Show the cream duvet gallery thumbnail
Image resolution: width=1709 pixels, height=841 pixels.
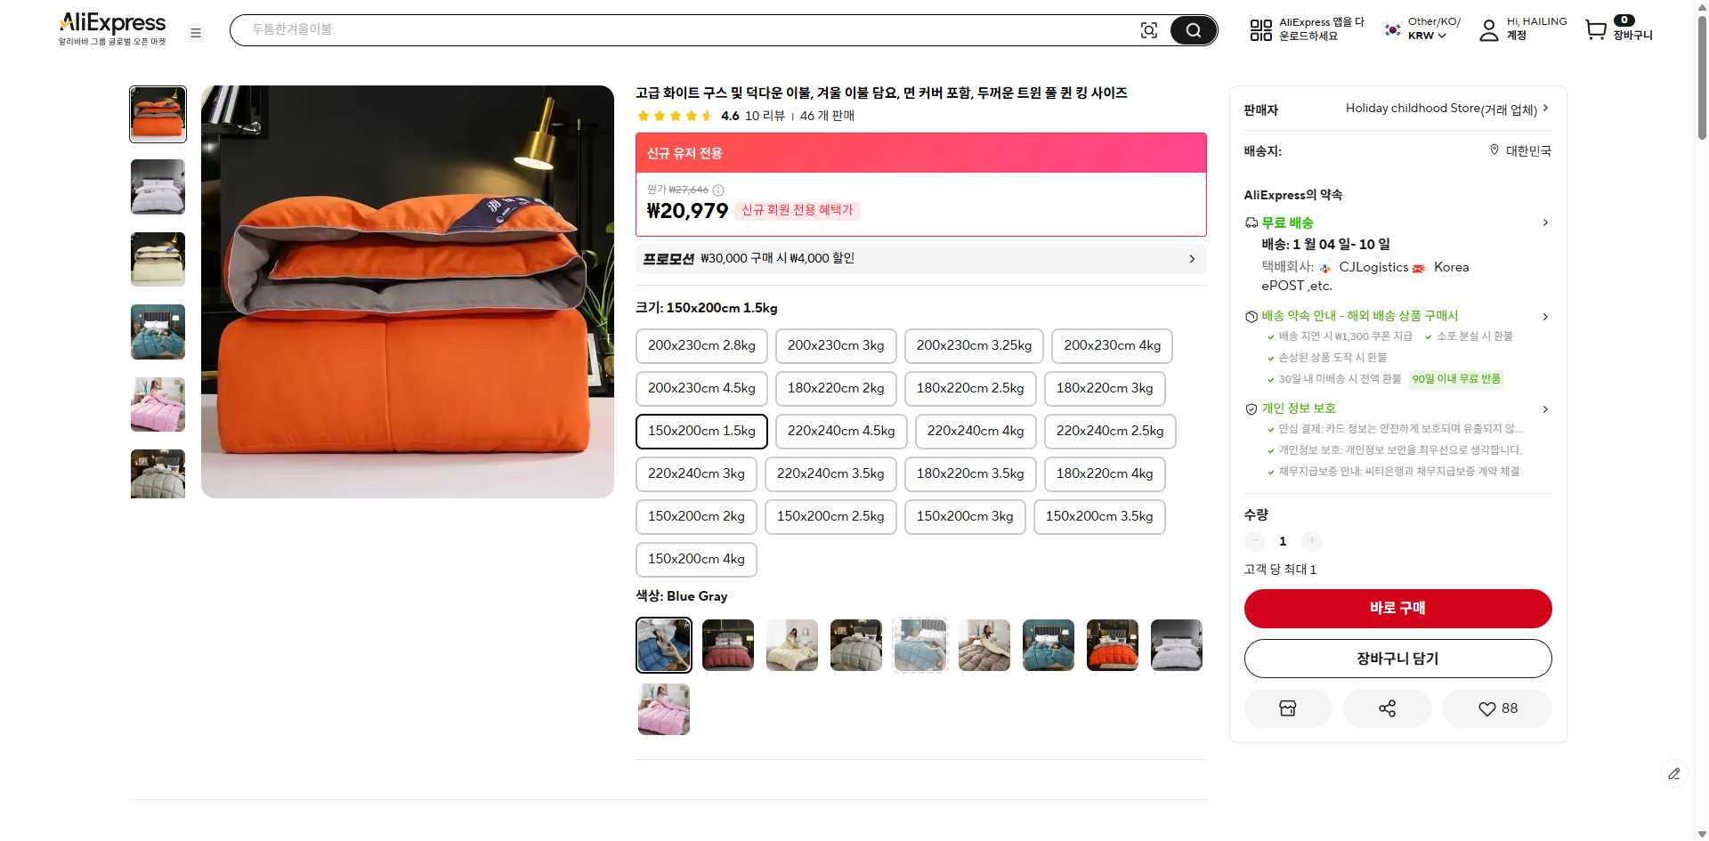(x=158, y=259)
